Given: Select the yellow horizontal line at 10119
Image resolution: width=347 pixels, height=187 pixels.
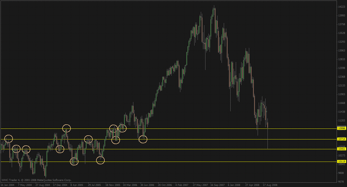Looking at the screenshot, I should point(168,162).
